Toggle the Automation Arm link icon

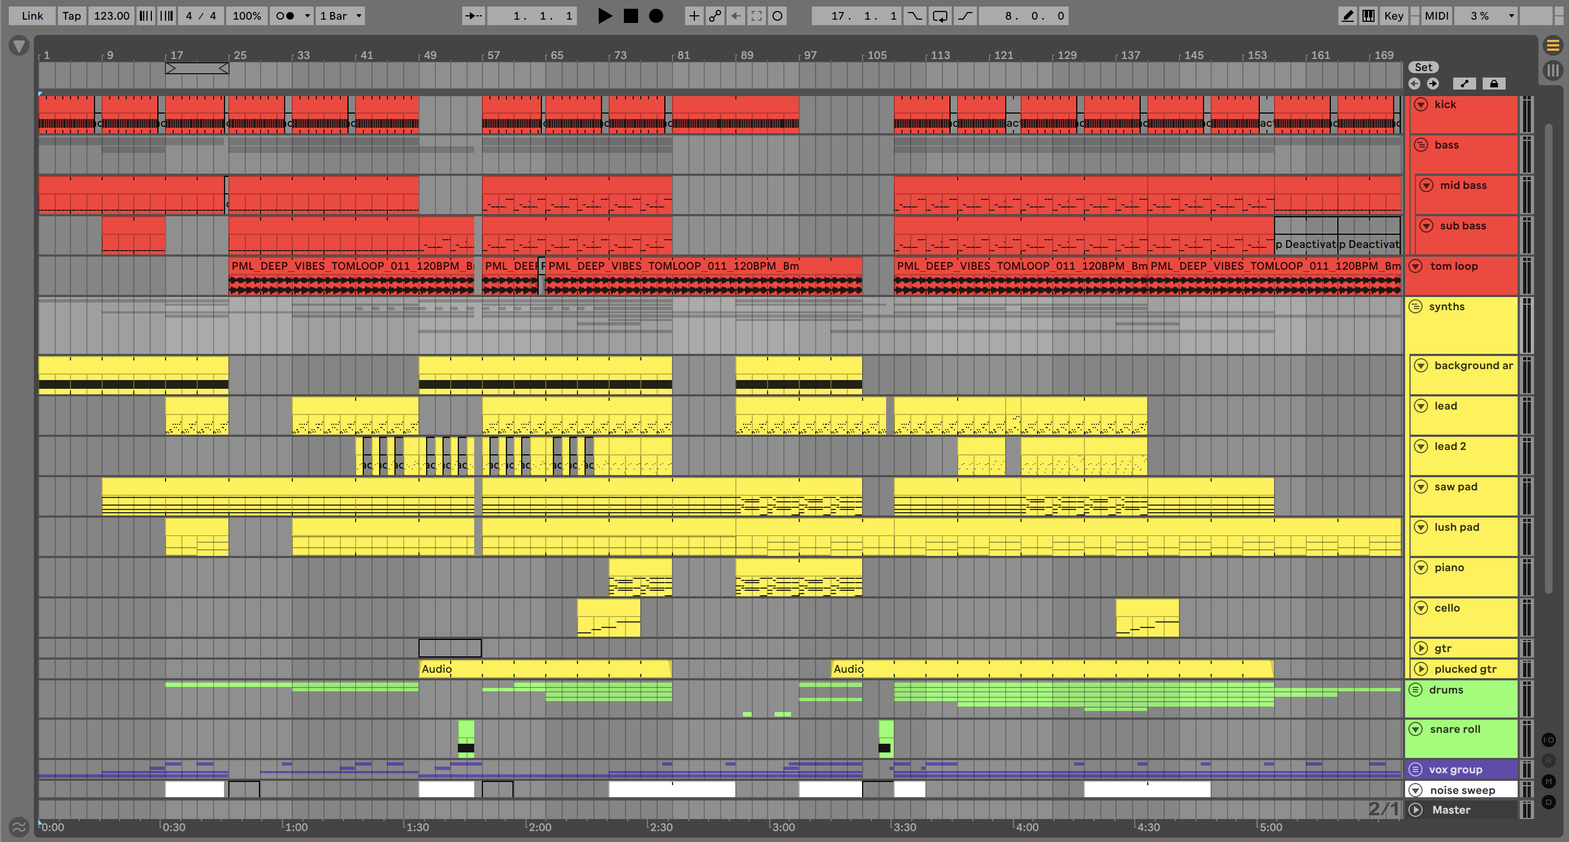(x=715, y=16)
